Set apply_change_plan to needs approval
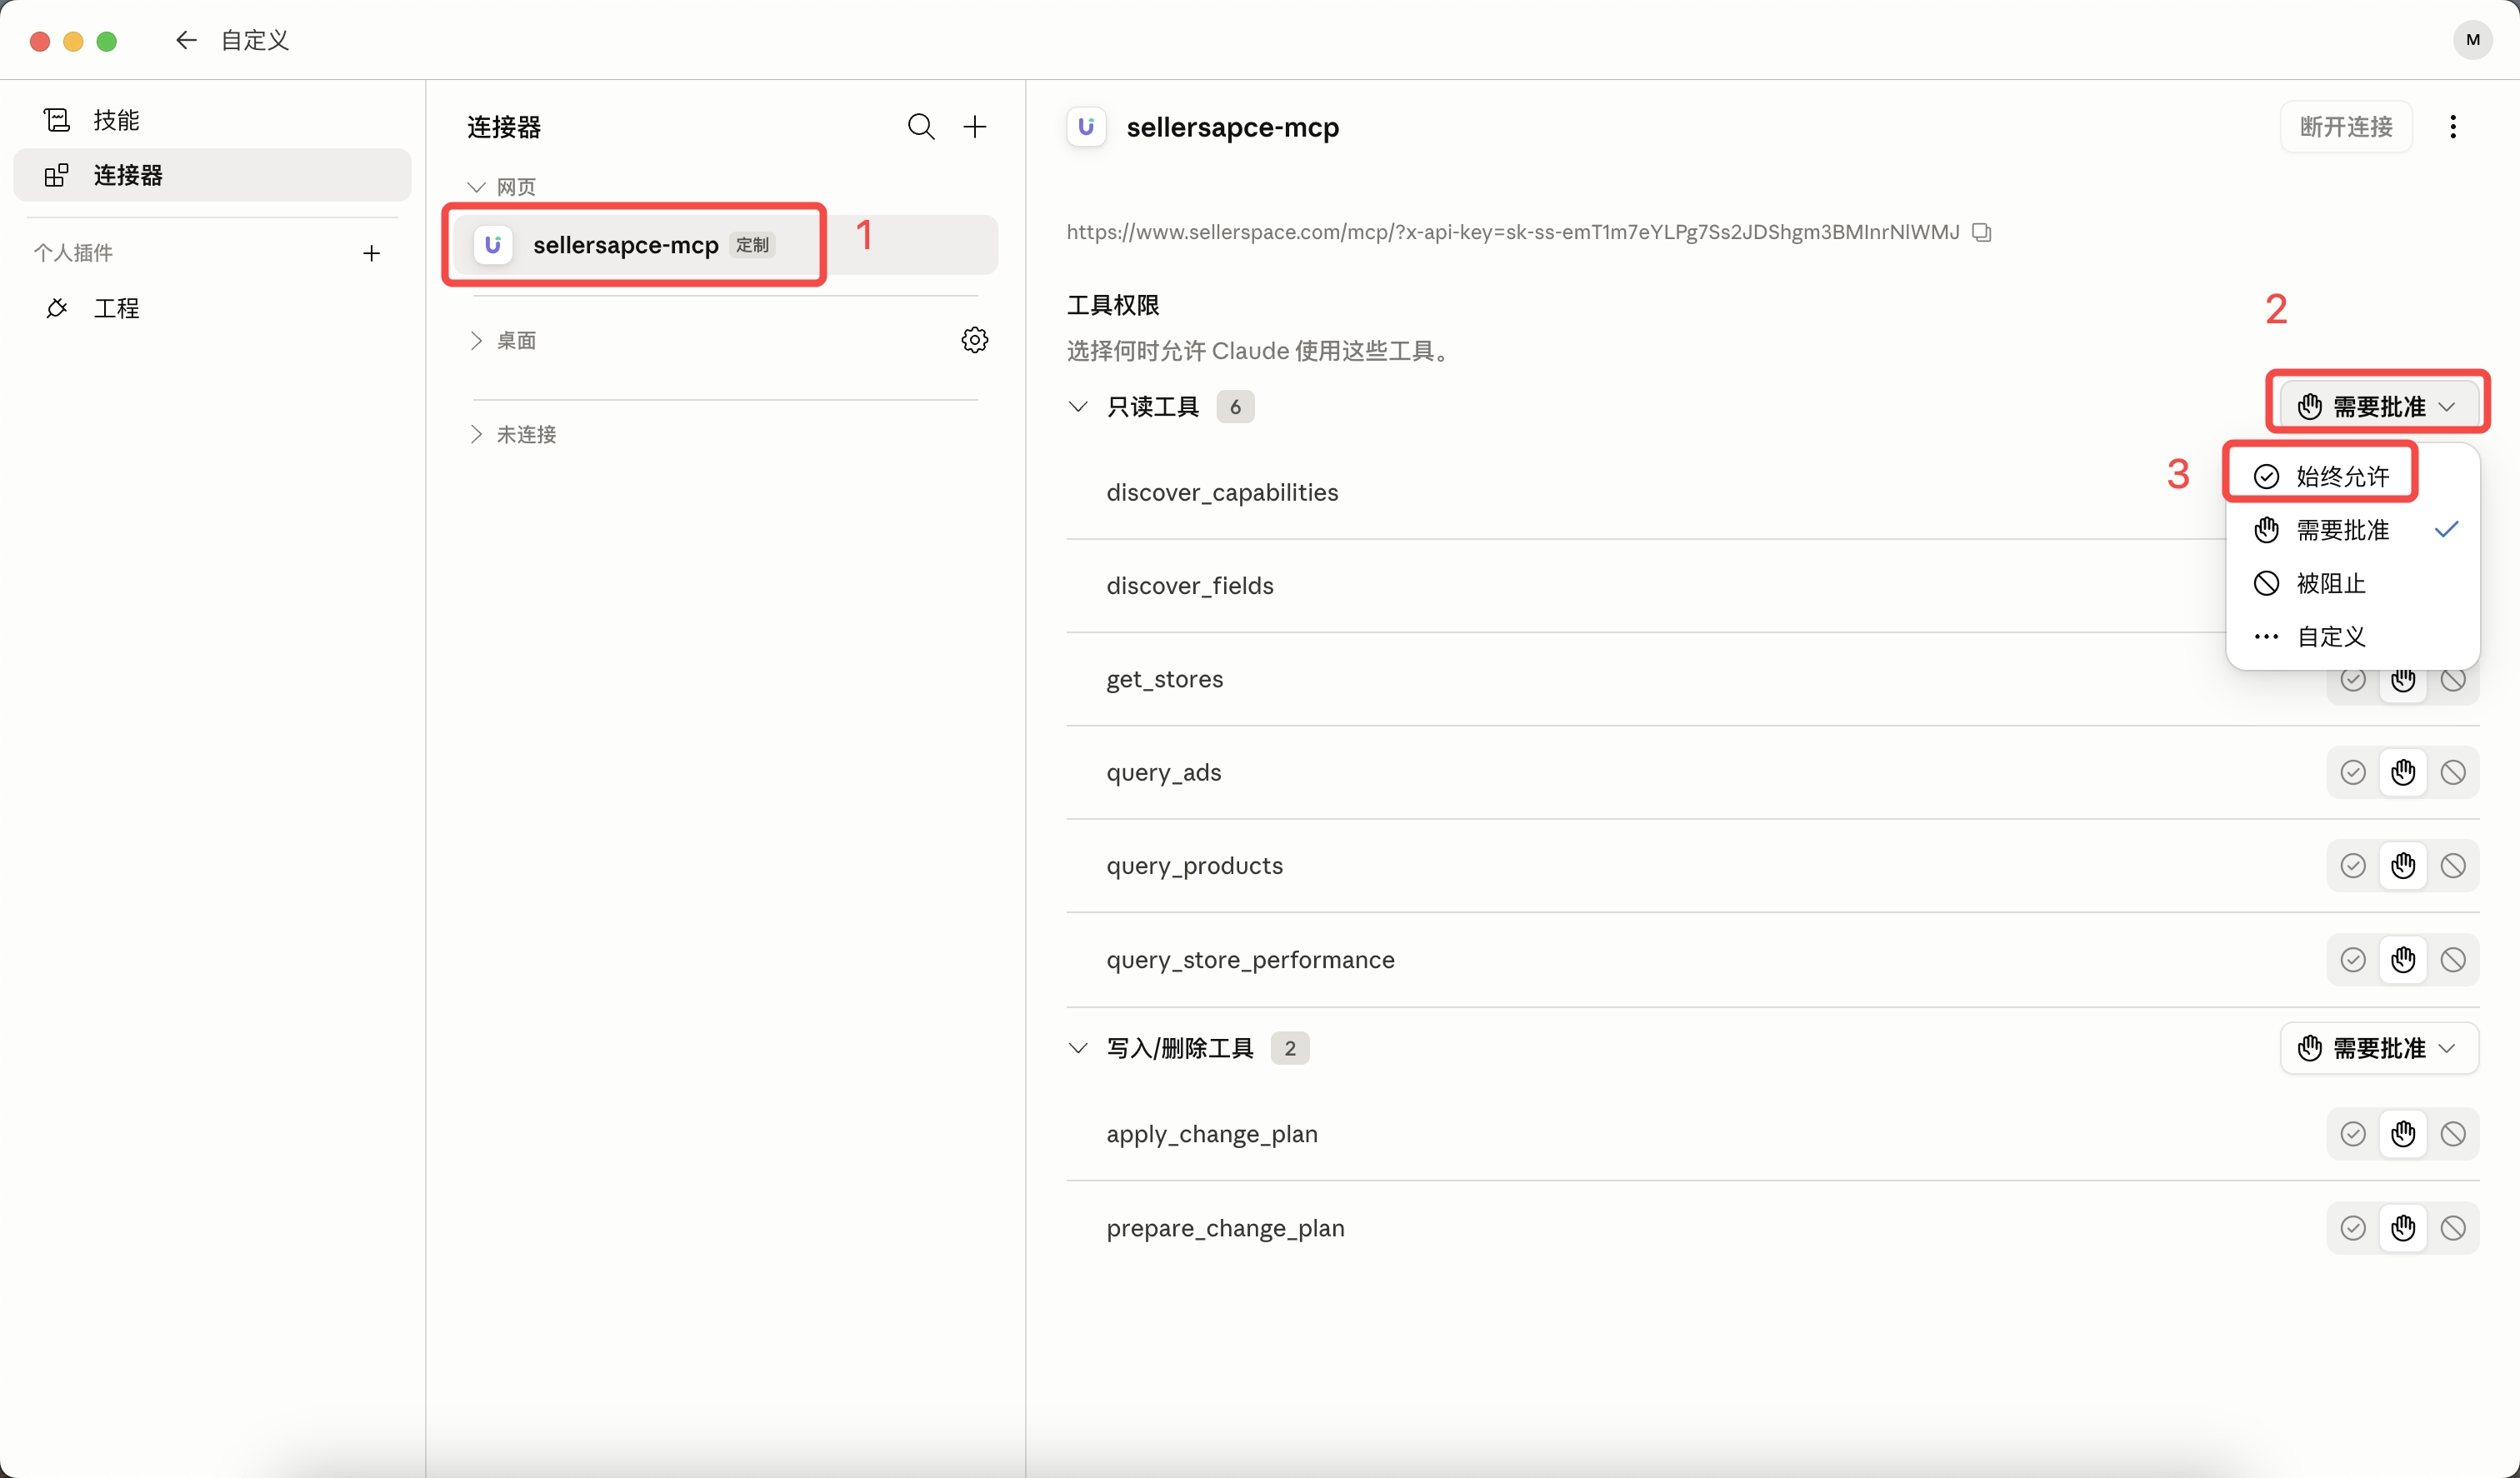Viewport: 2520px width, 1478px height. click(2403, 1134)
